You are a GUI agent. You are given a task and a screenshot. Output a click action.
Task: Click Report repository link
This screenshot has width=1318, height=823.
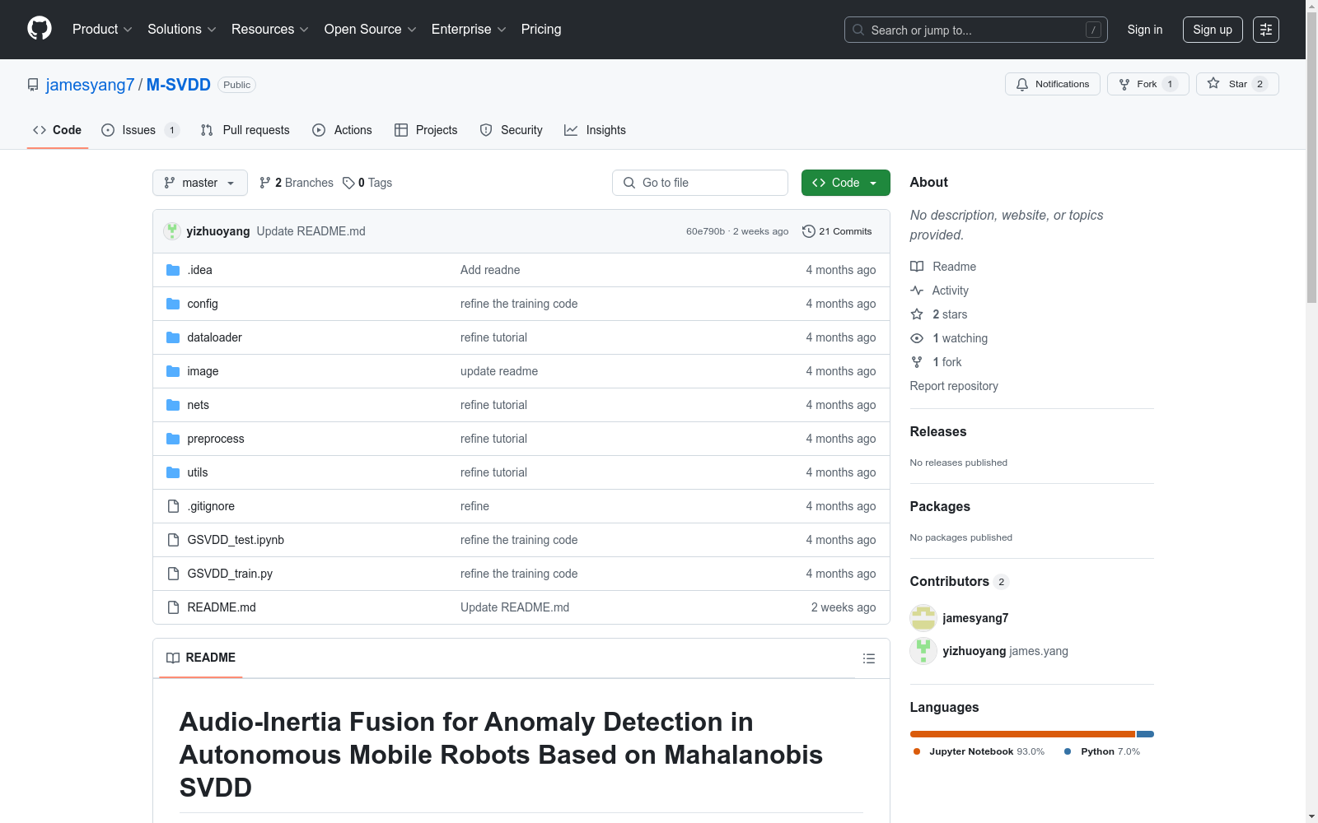click(954, 386)
